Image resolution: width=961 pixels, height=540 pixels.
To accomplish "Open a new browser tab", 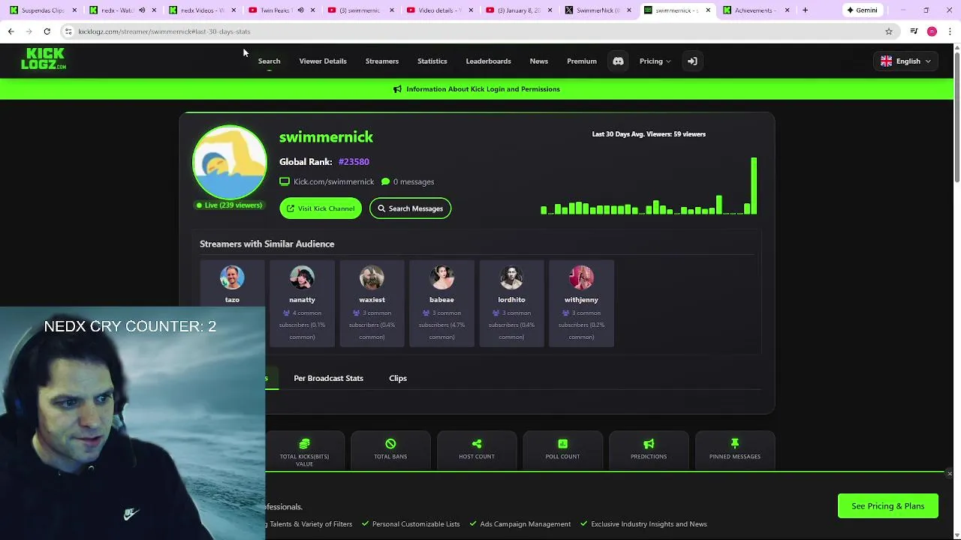I will pyautogui.click(x=805, y=10).
